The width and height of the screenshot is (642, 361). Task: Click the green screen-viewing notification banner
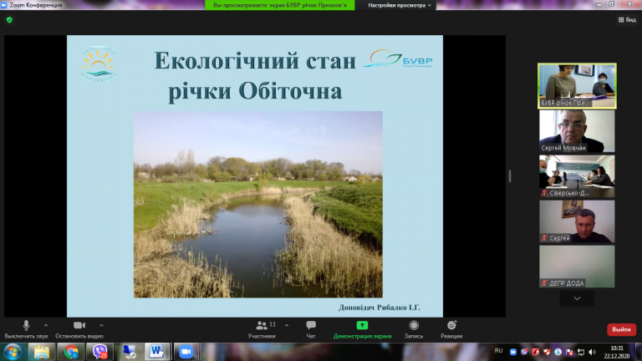280,5
